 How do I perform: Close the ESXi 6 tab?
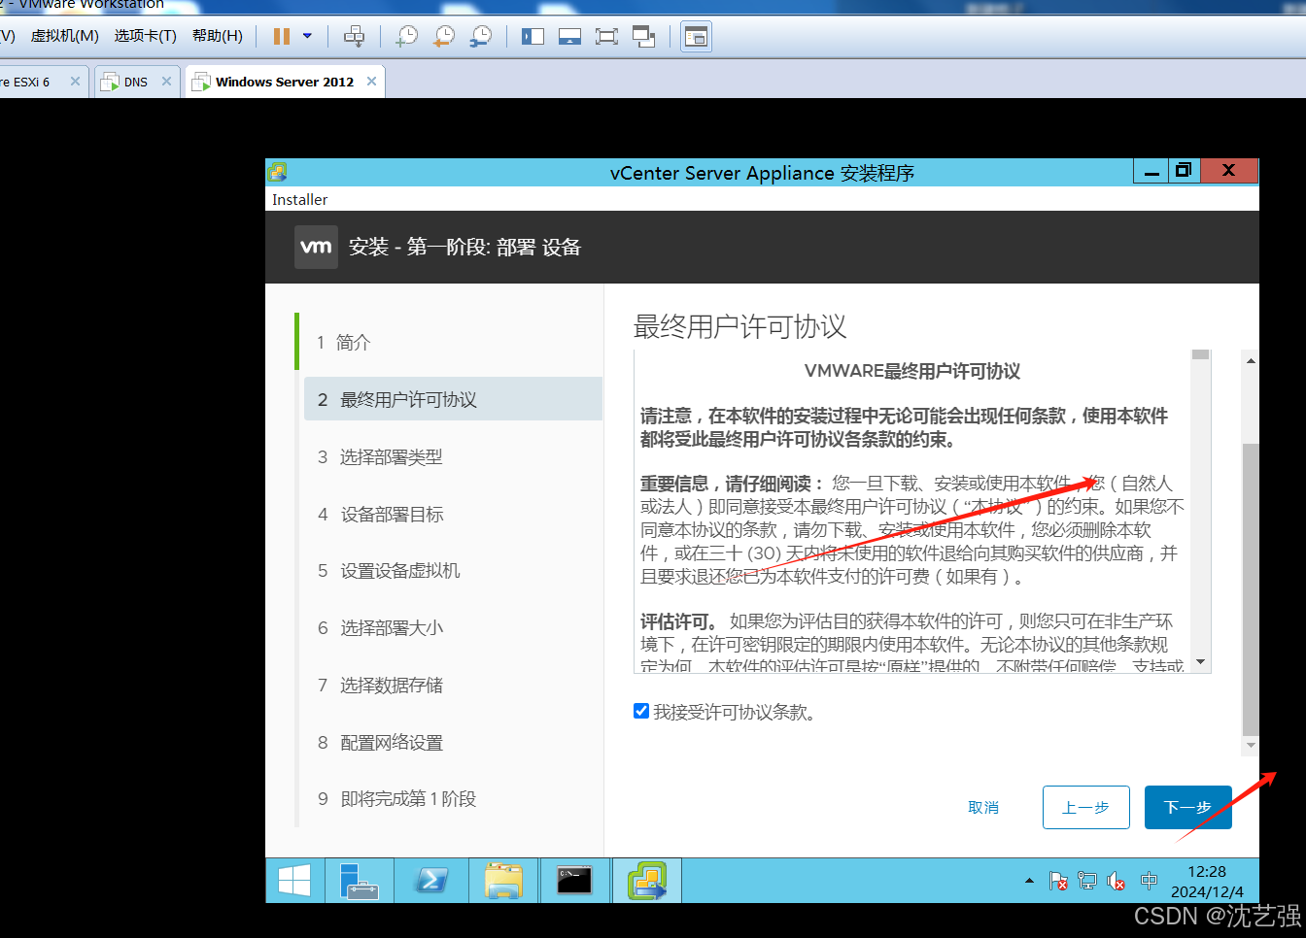tap(75, 82)
